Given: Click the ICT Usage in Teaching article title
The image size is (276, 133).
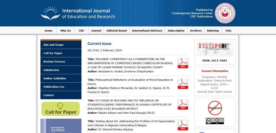Looking at the screenshot, I should pos(129,105).
